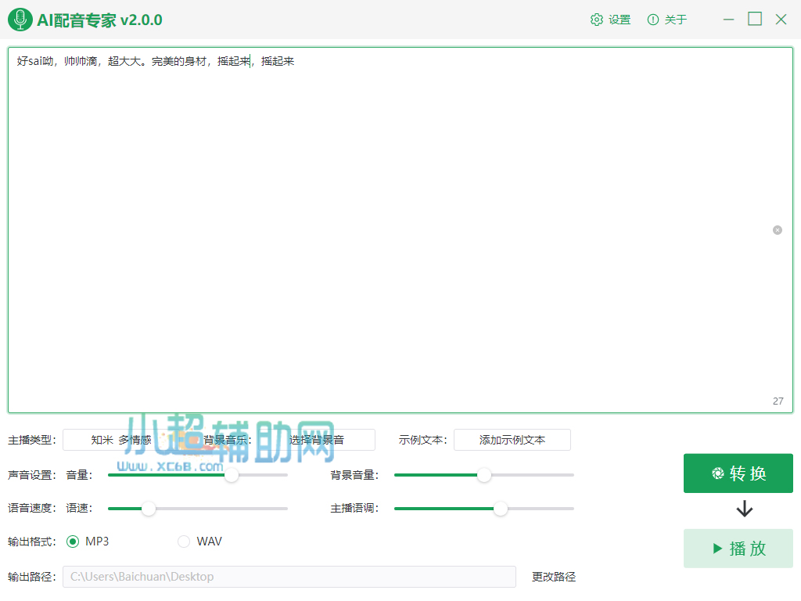Click the 音量 volume slider handle

[x=232, y=475]
